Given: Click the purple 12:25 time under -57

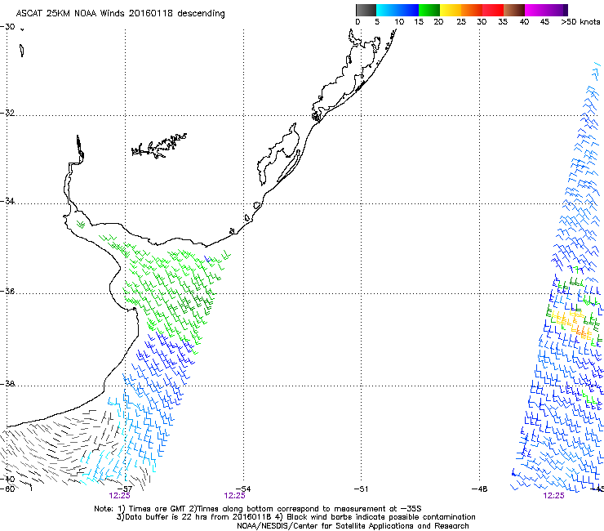Looking at the screenshot, I should coord(119,496).
